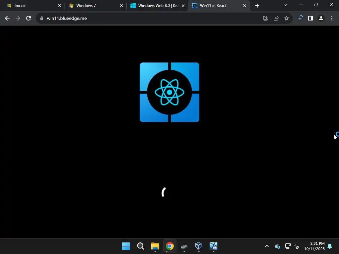Reload the current page
Viewport: 339px width, 254px height.
(x=28, y=19)
